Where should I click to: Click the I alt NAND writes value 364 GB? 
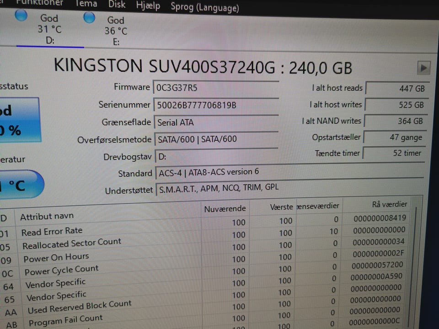tap(396, 121)
